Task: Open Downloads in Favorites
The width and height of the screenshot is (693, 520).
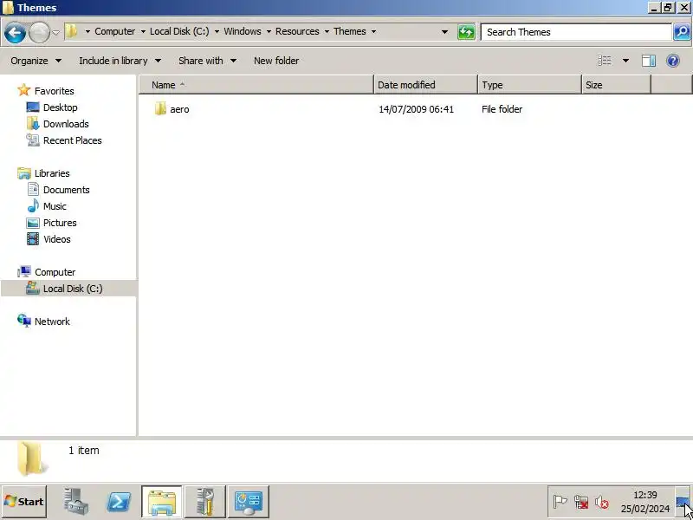Action: [66, 124]
